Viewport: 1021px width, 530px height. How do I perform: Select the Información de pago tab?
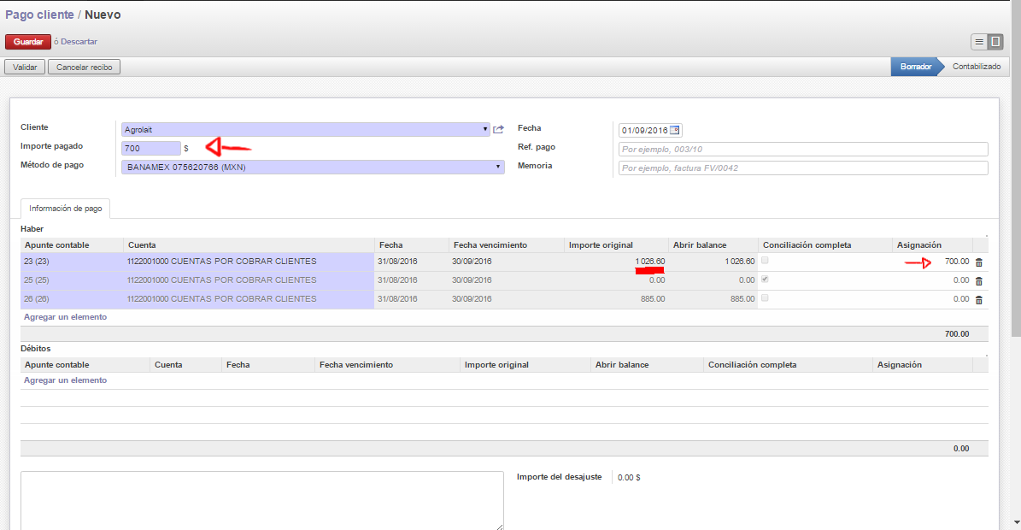(x=65, y=209)
